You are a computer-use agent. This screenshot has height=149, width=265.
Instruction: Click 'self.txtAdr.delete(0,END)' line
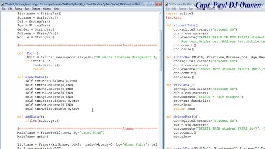click(x=49, y=105)
